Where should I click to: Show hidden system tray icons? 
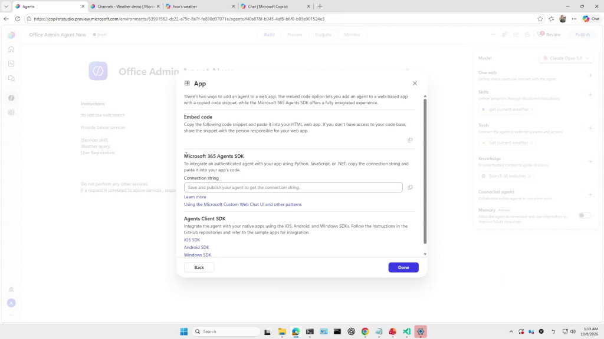511,331
